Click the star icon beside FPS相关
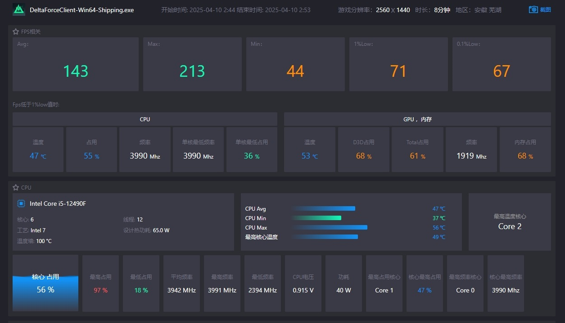Screen dimensions: 565x323 point(16,32)
